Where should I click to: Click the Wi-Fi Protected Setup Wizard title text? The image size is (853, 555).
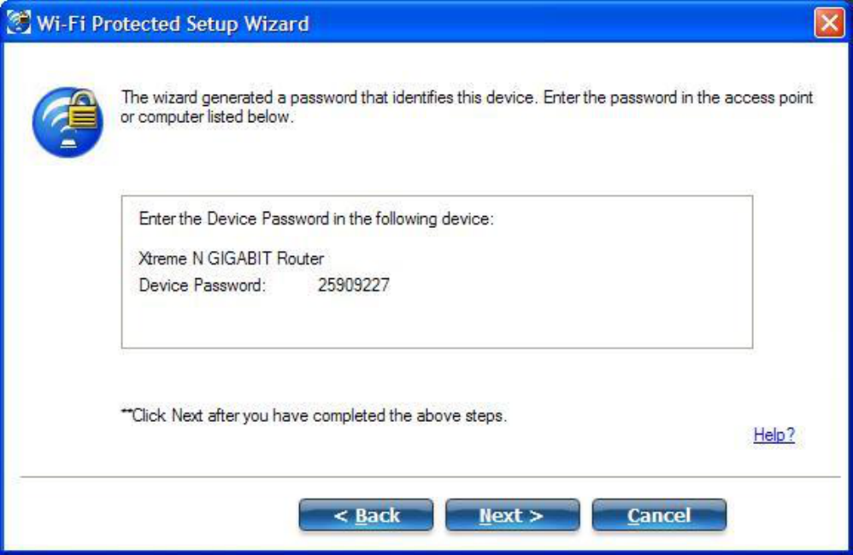[173, 23]
